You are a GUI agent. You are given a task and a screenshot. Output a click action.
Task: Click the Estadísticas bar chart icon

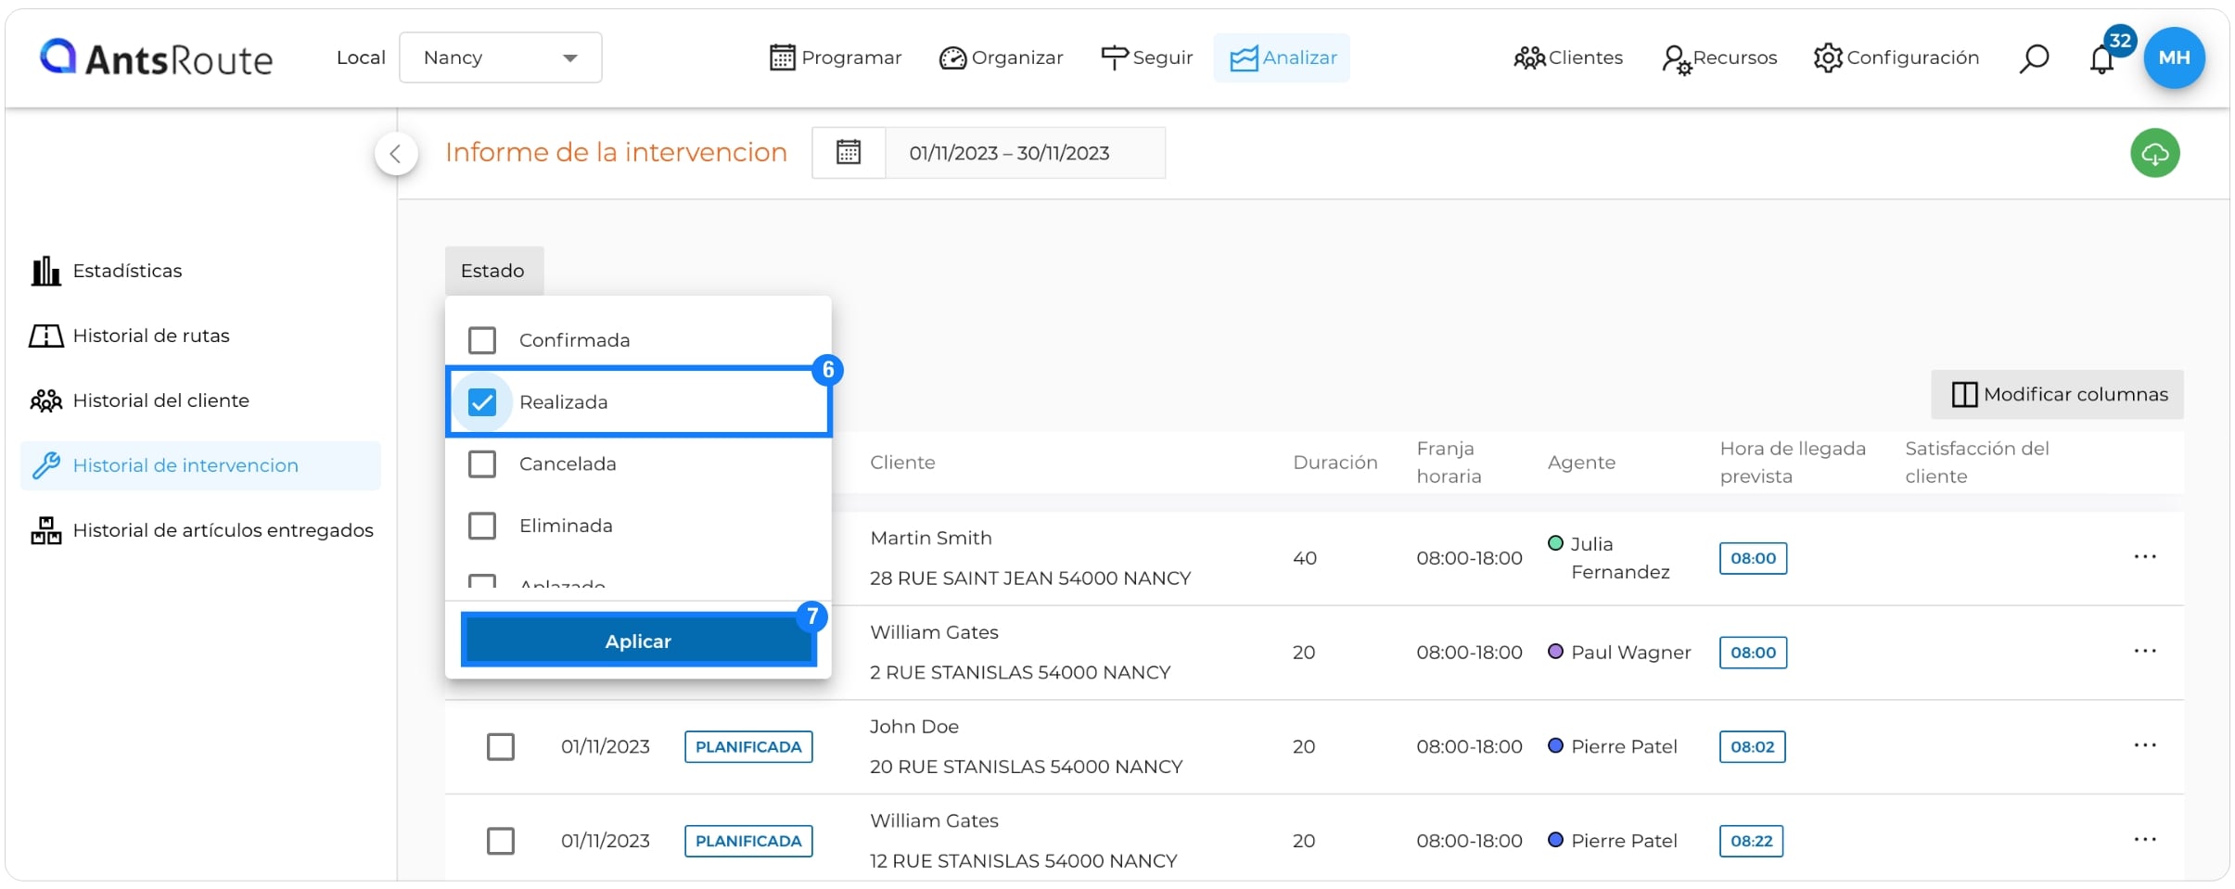point(45,271)
